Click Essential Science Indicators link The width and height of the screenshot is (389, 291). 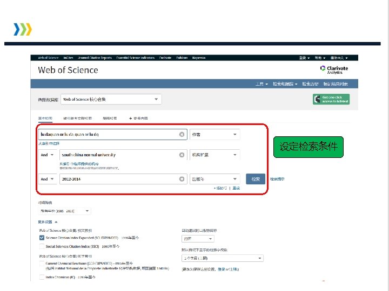(136, 58)
